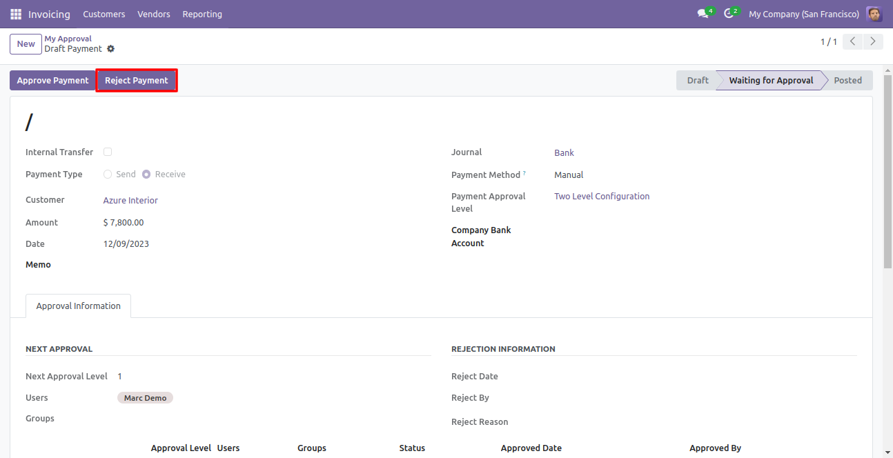This screenshot has height=458, width=893.
Task: Open the gear actions menu beside Draft Payment
Action: pyautogui.click(x=111, y=49)
